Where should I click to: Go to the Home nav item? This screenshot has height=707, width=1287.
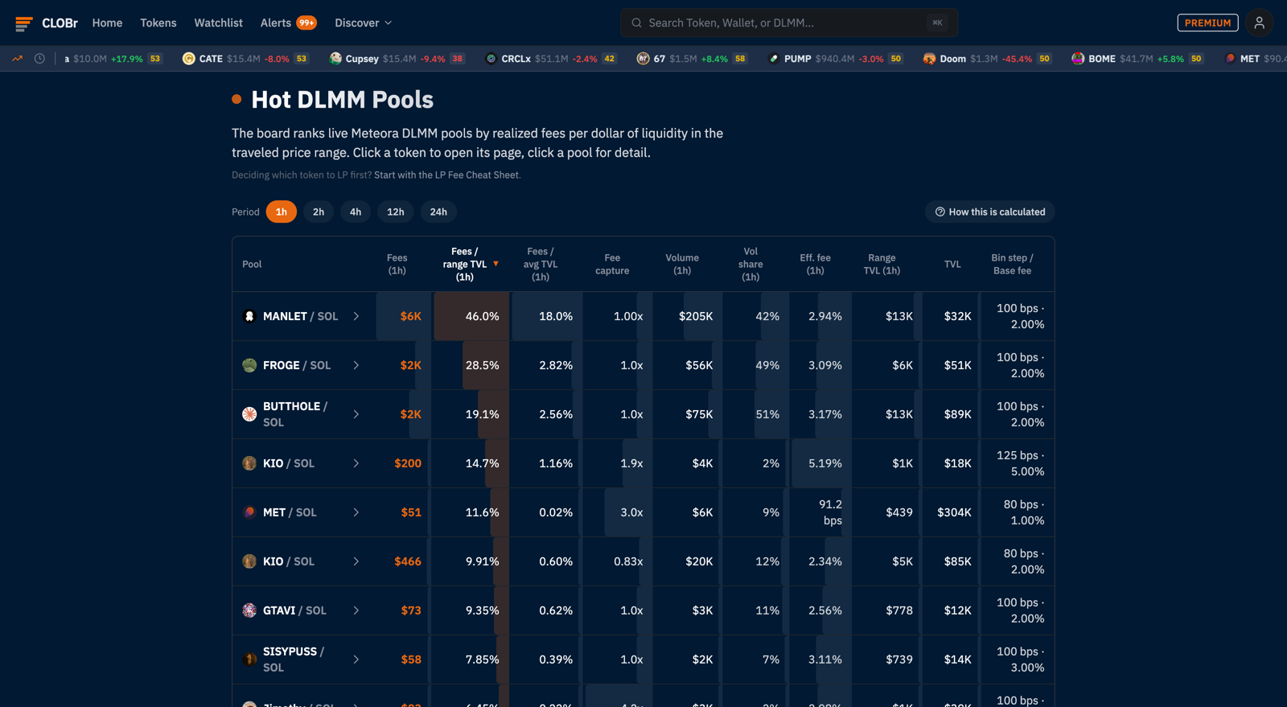pyautogui.click(x=107, y=23)
